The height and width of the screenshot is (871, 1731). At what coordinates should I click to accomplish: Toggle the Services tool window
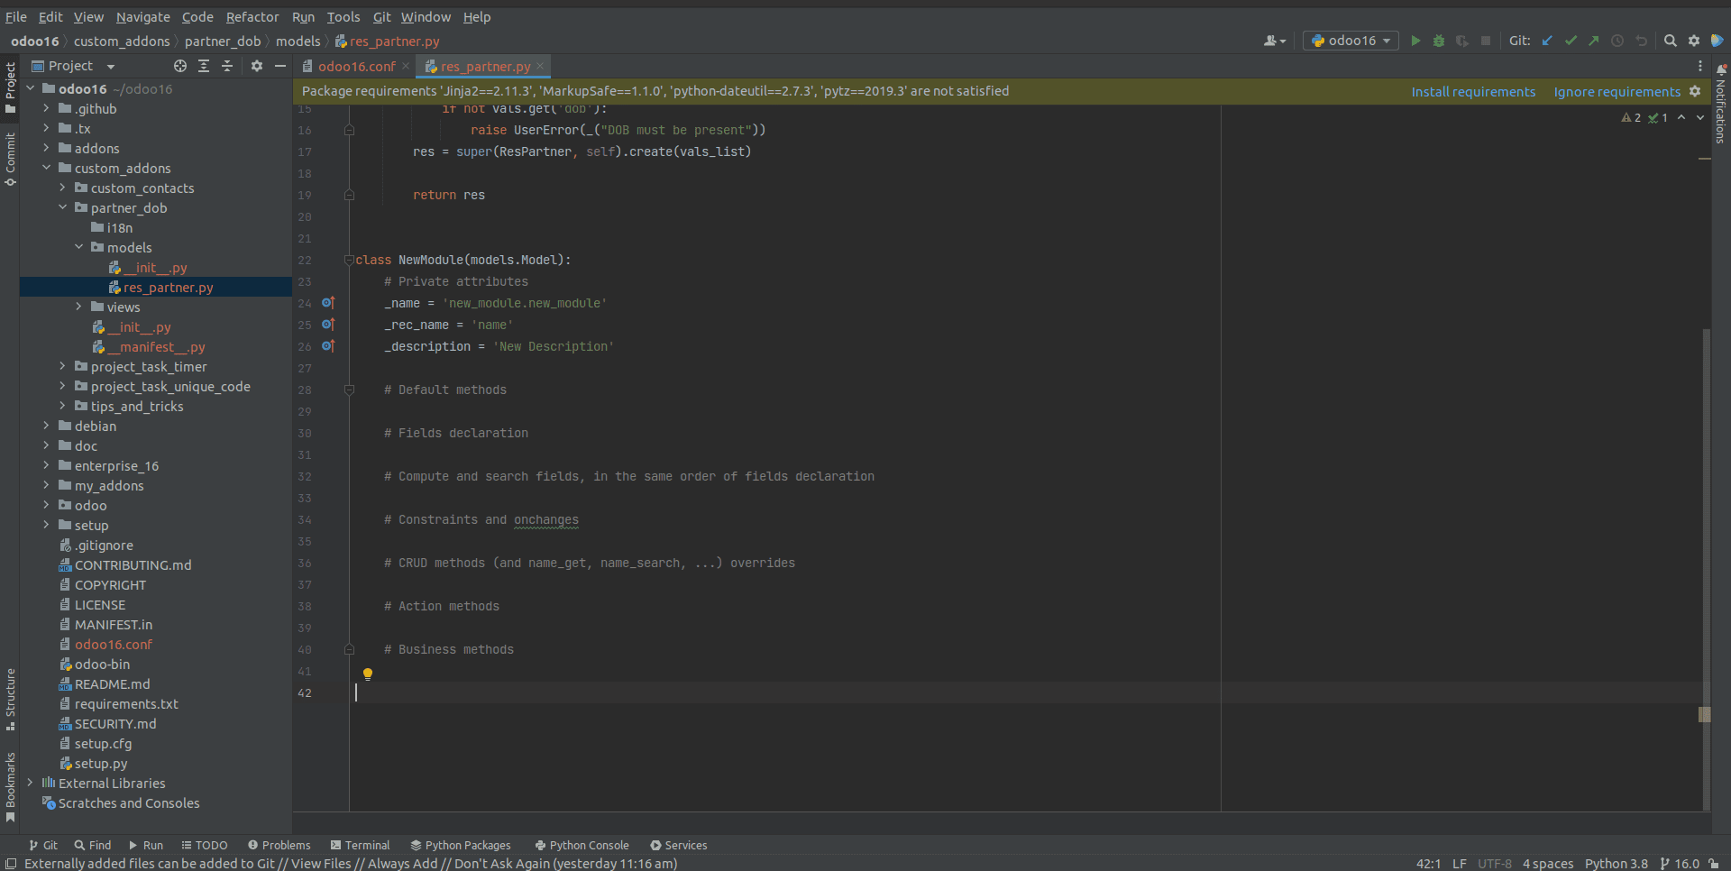(x=679, y=845)
